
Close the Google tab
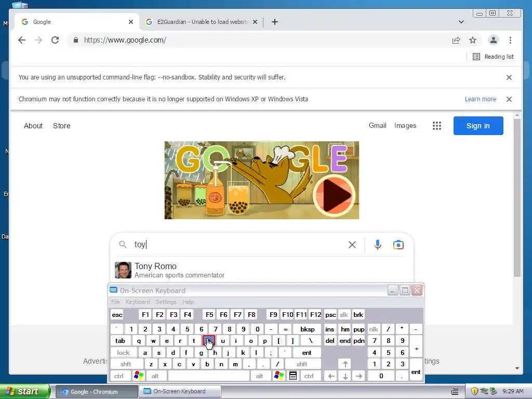[131, 22]
